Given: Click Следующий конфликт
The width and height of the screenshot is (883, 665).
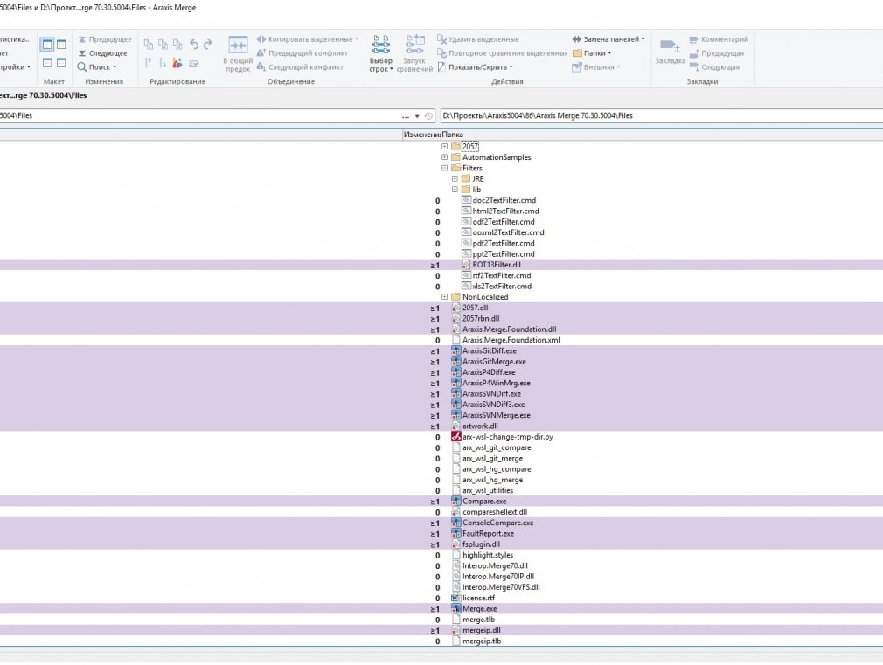Looking at the screenshot, I should coord(300,67).
